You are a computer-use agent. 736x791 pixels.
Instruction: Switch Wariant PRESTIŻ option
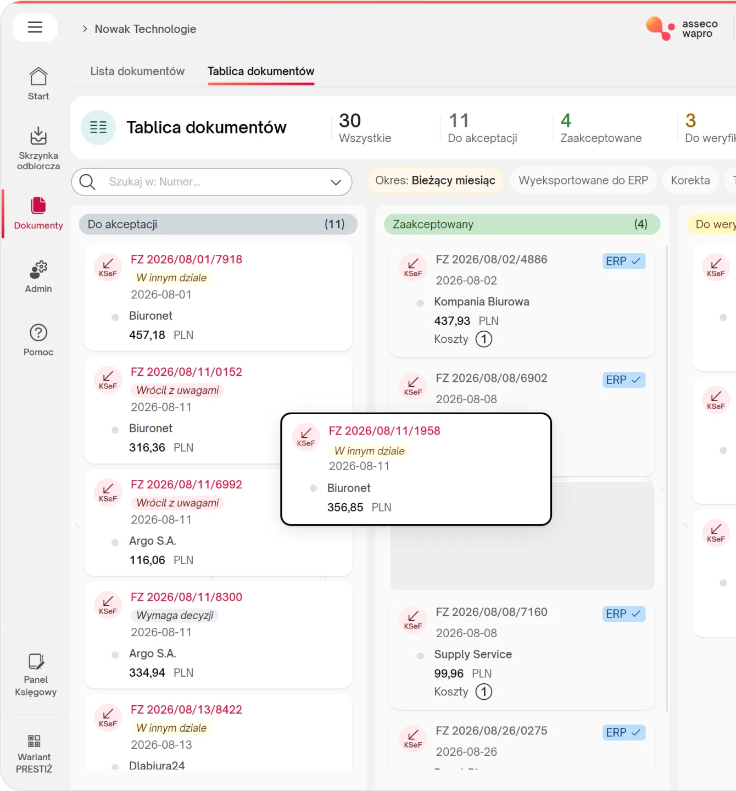coord(34,754)
